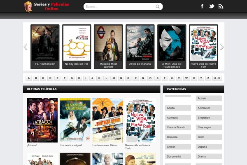Image resolution: width=247 pixels, height=165 pixels.
Task: Filter movies by letter H
Action: (x=79, y=78)
